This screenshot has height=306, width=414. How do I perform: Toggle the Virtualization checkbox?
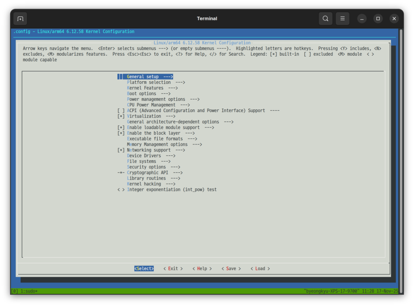(121, 116)
